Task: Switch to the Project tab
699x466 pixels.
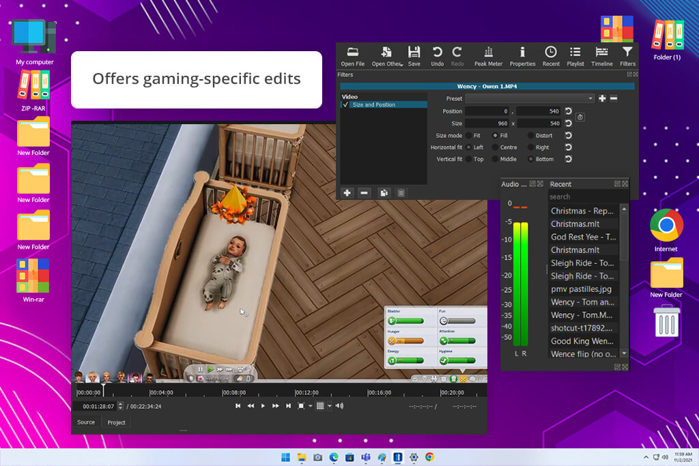Action: (116, 422)
